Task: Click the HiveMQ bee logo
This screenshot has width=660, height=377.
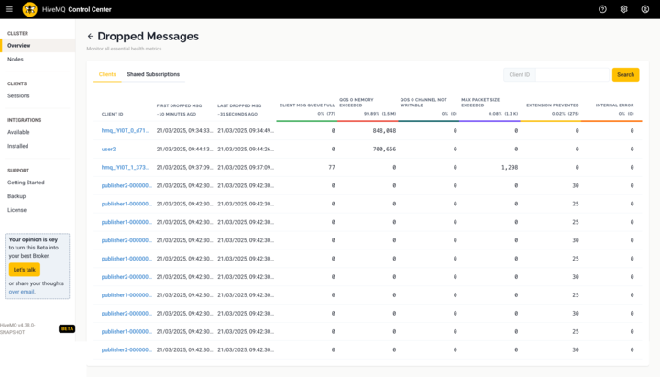Action: pyautogui.click(x=29, y=9)
